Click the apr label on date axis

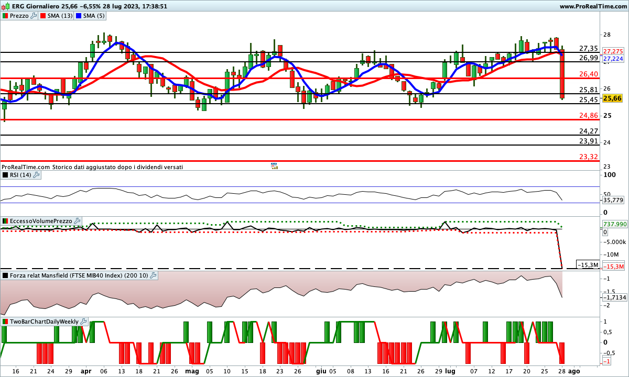tap(86, 371)
